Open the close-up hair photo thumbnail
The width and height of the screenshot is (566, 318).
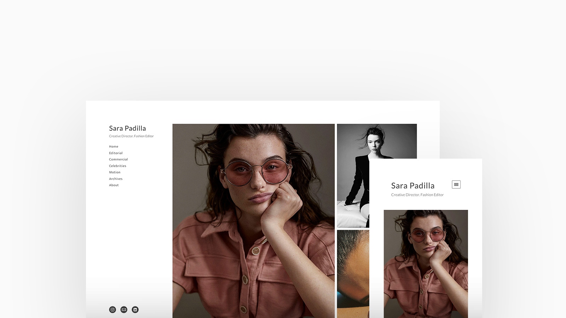pyautogui.click(x=353, y=274)
